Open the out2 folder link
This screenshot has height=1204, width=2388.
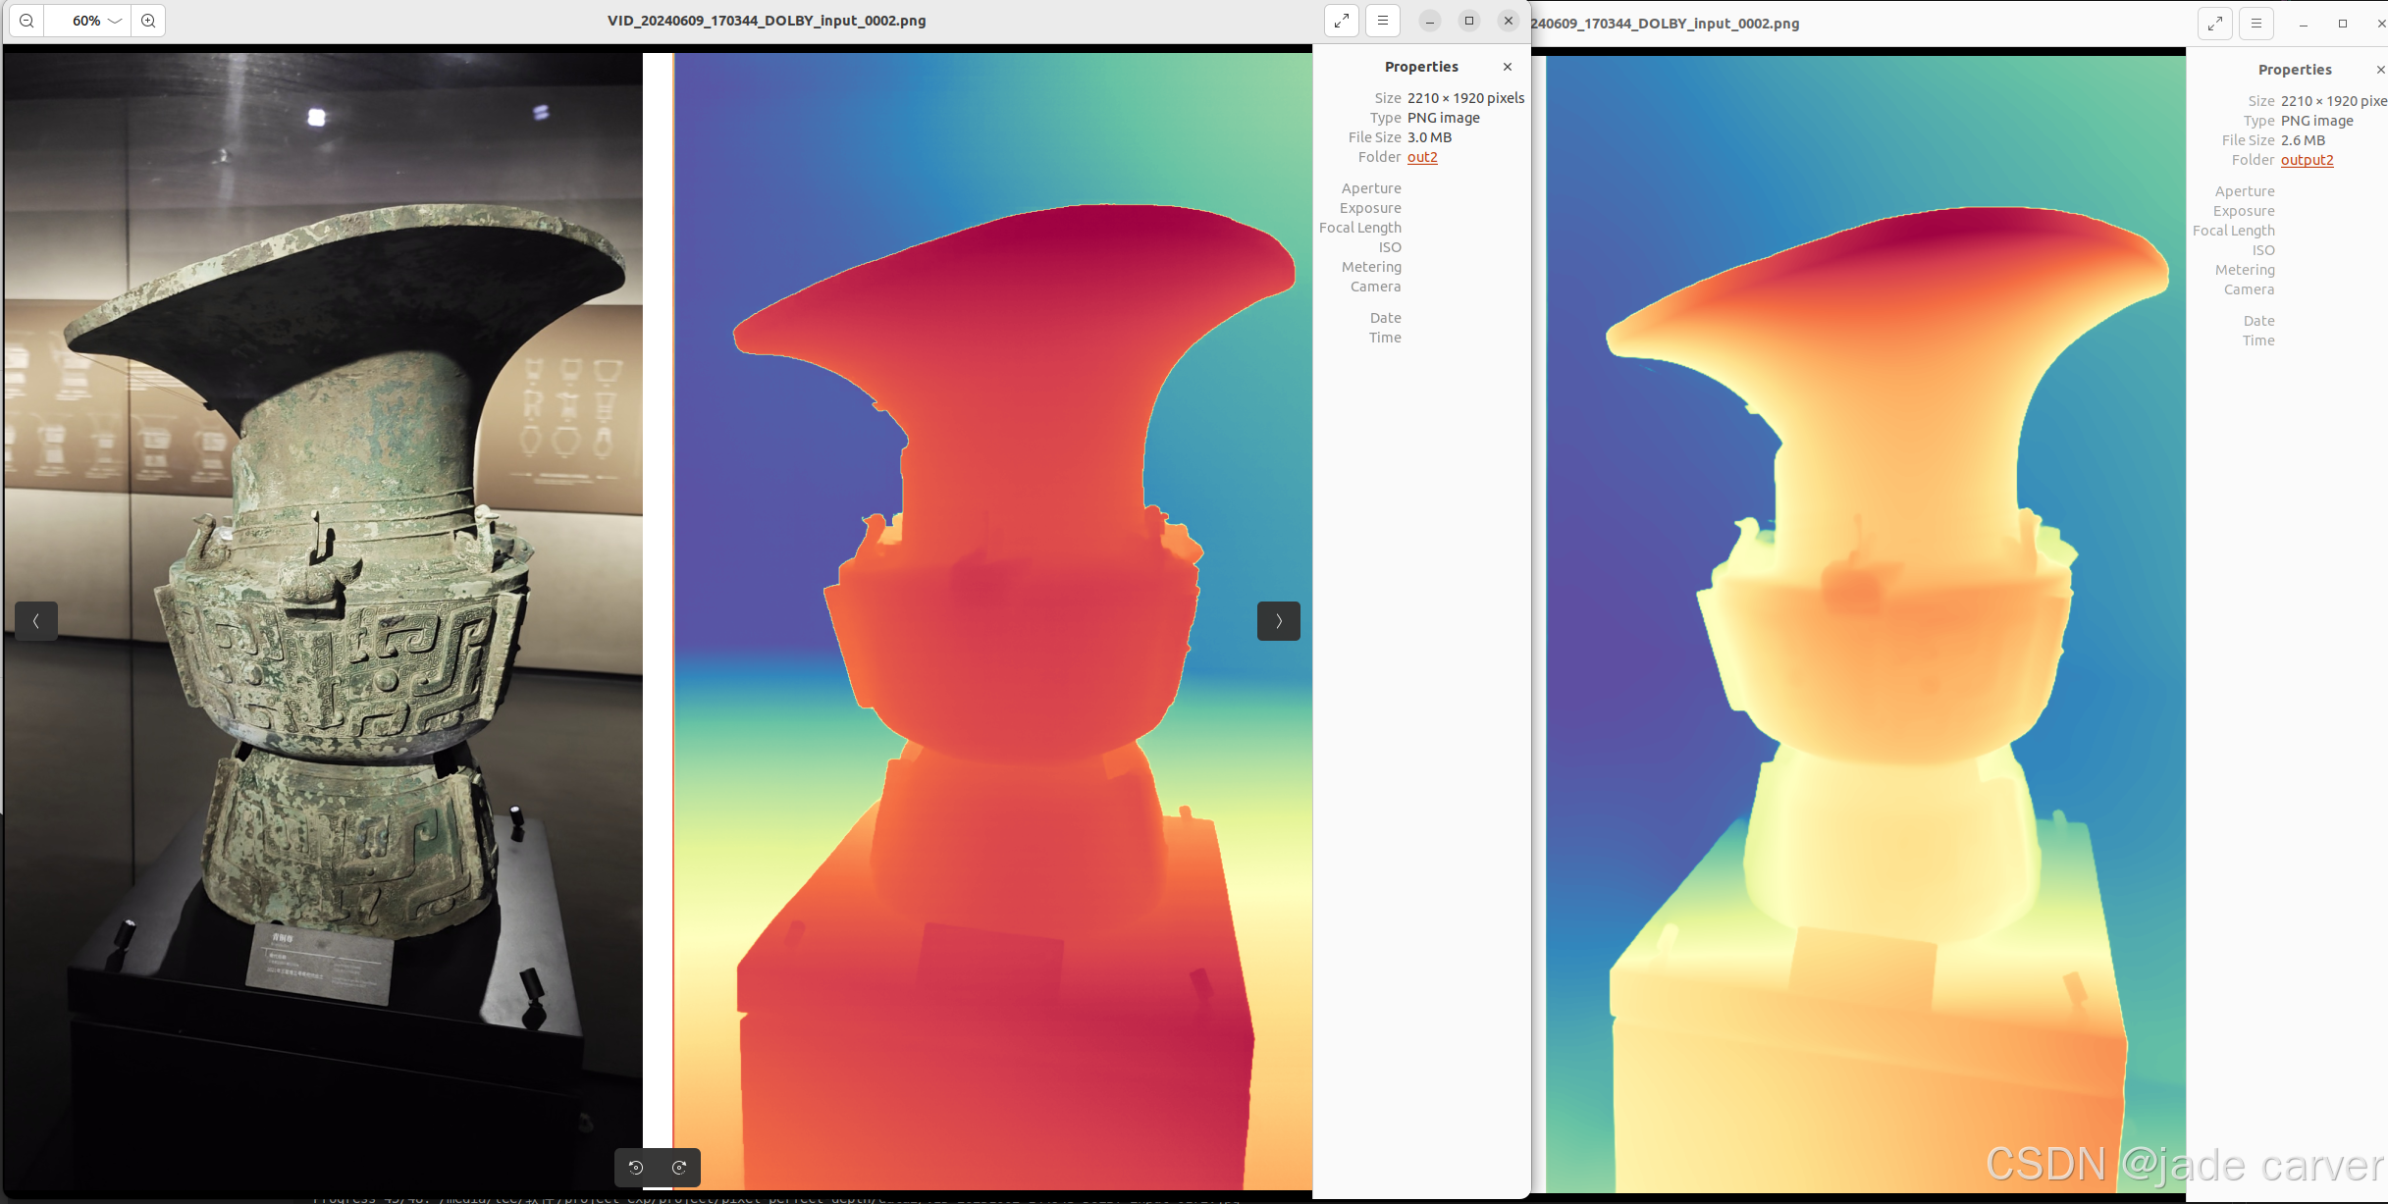1422,157
